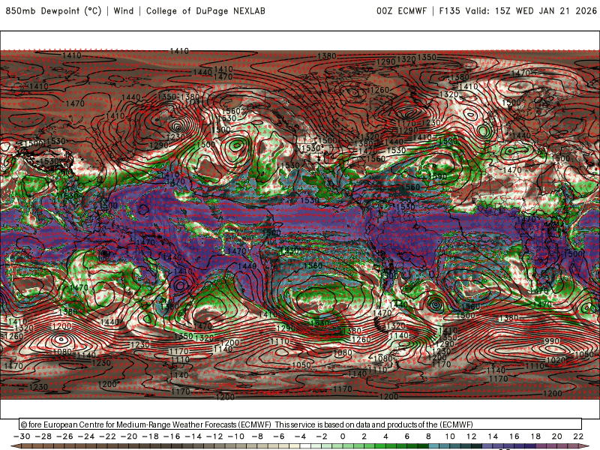Click 'College of DuPage NEXLAB' header text
600x450 pixels.
205,10
